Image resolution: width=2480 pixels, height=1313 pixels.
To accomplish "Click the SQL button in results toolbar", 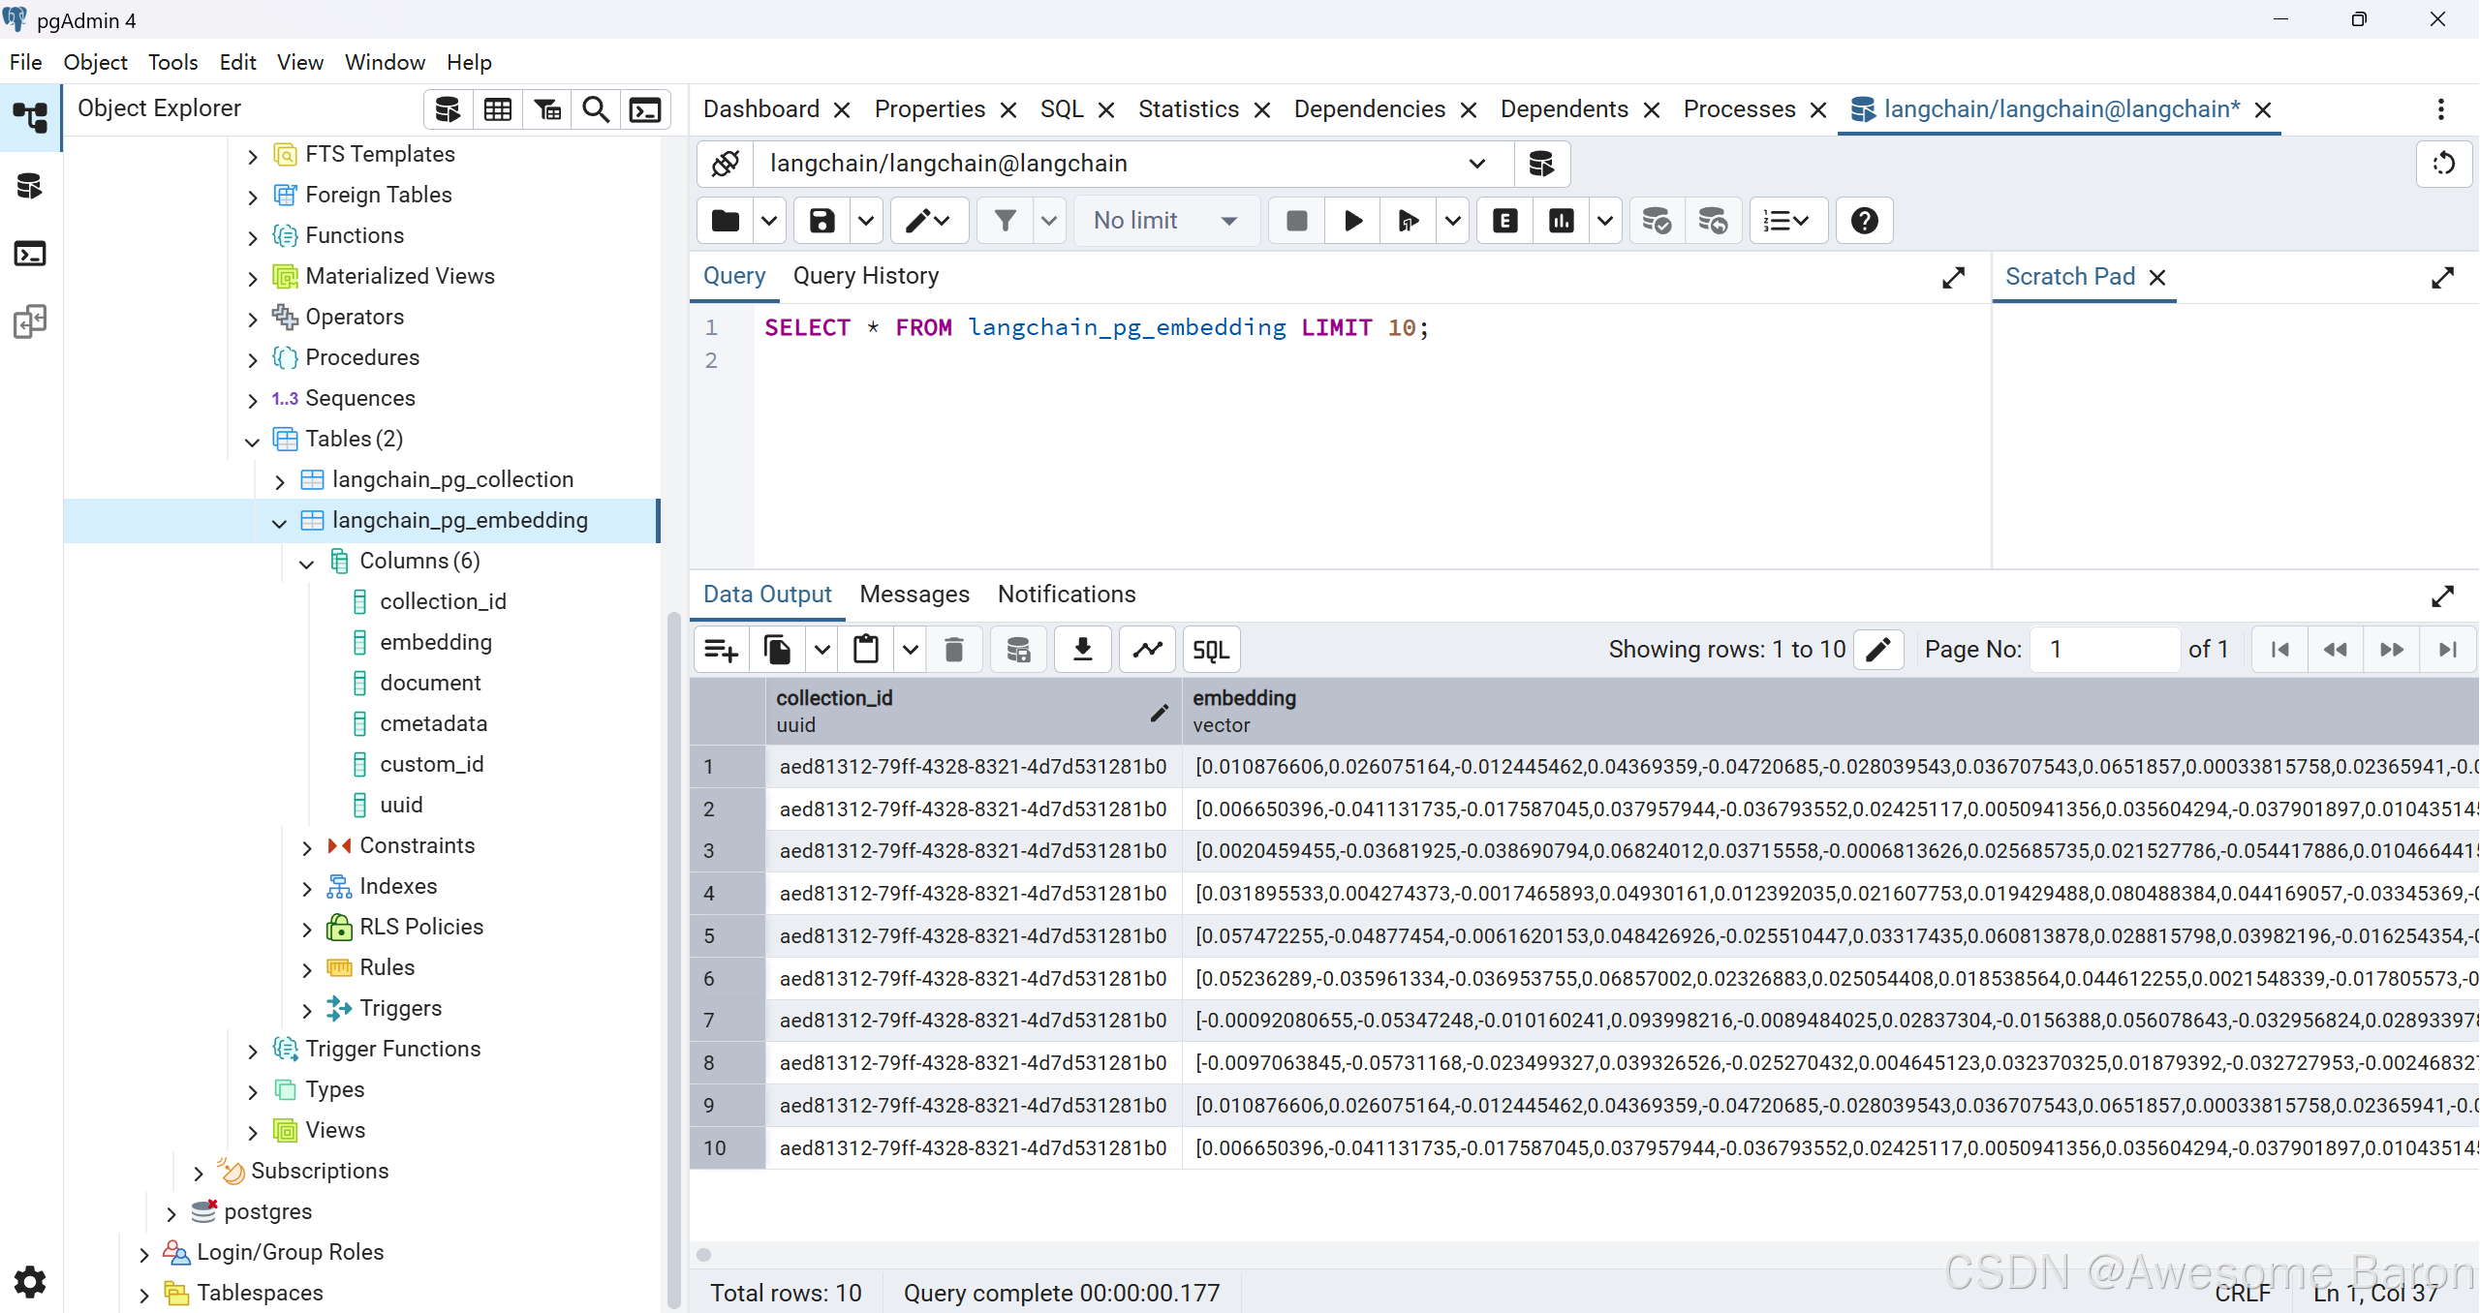I will tap(1210, 650).
